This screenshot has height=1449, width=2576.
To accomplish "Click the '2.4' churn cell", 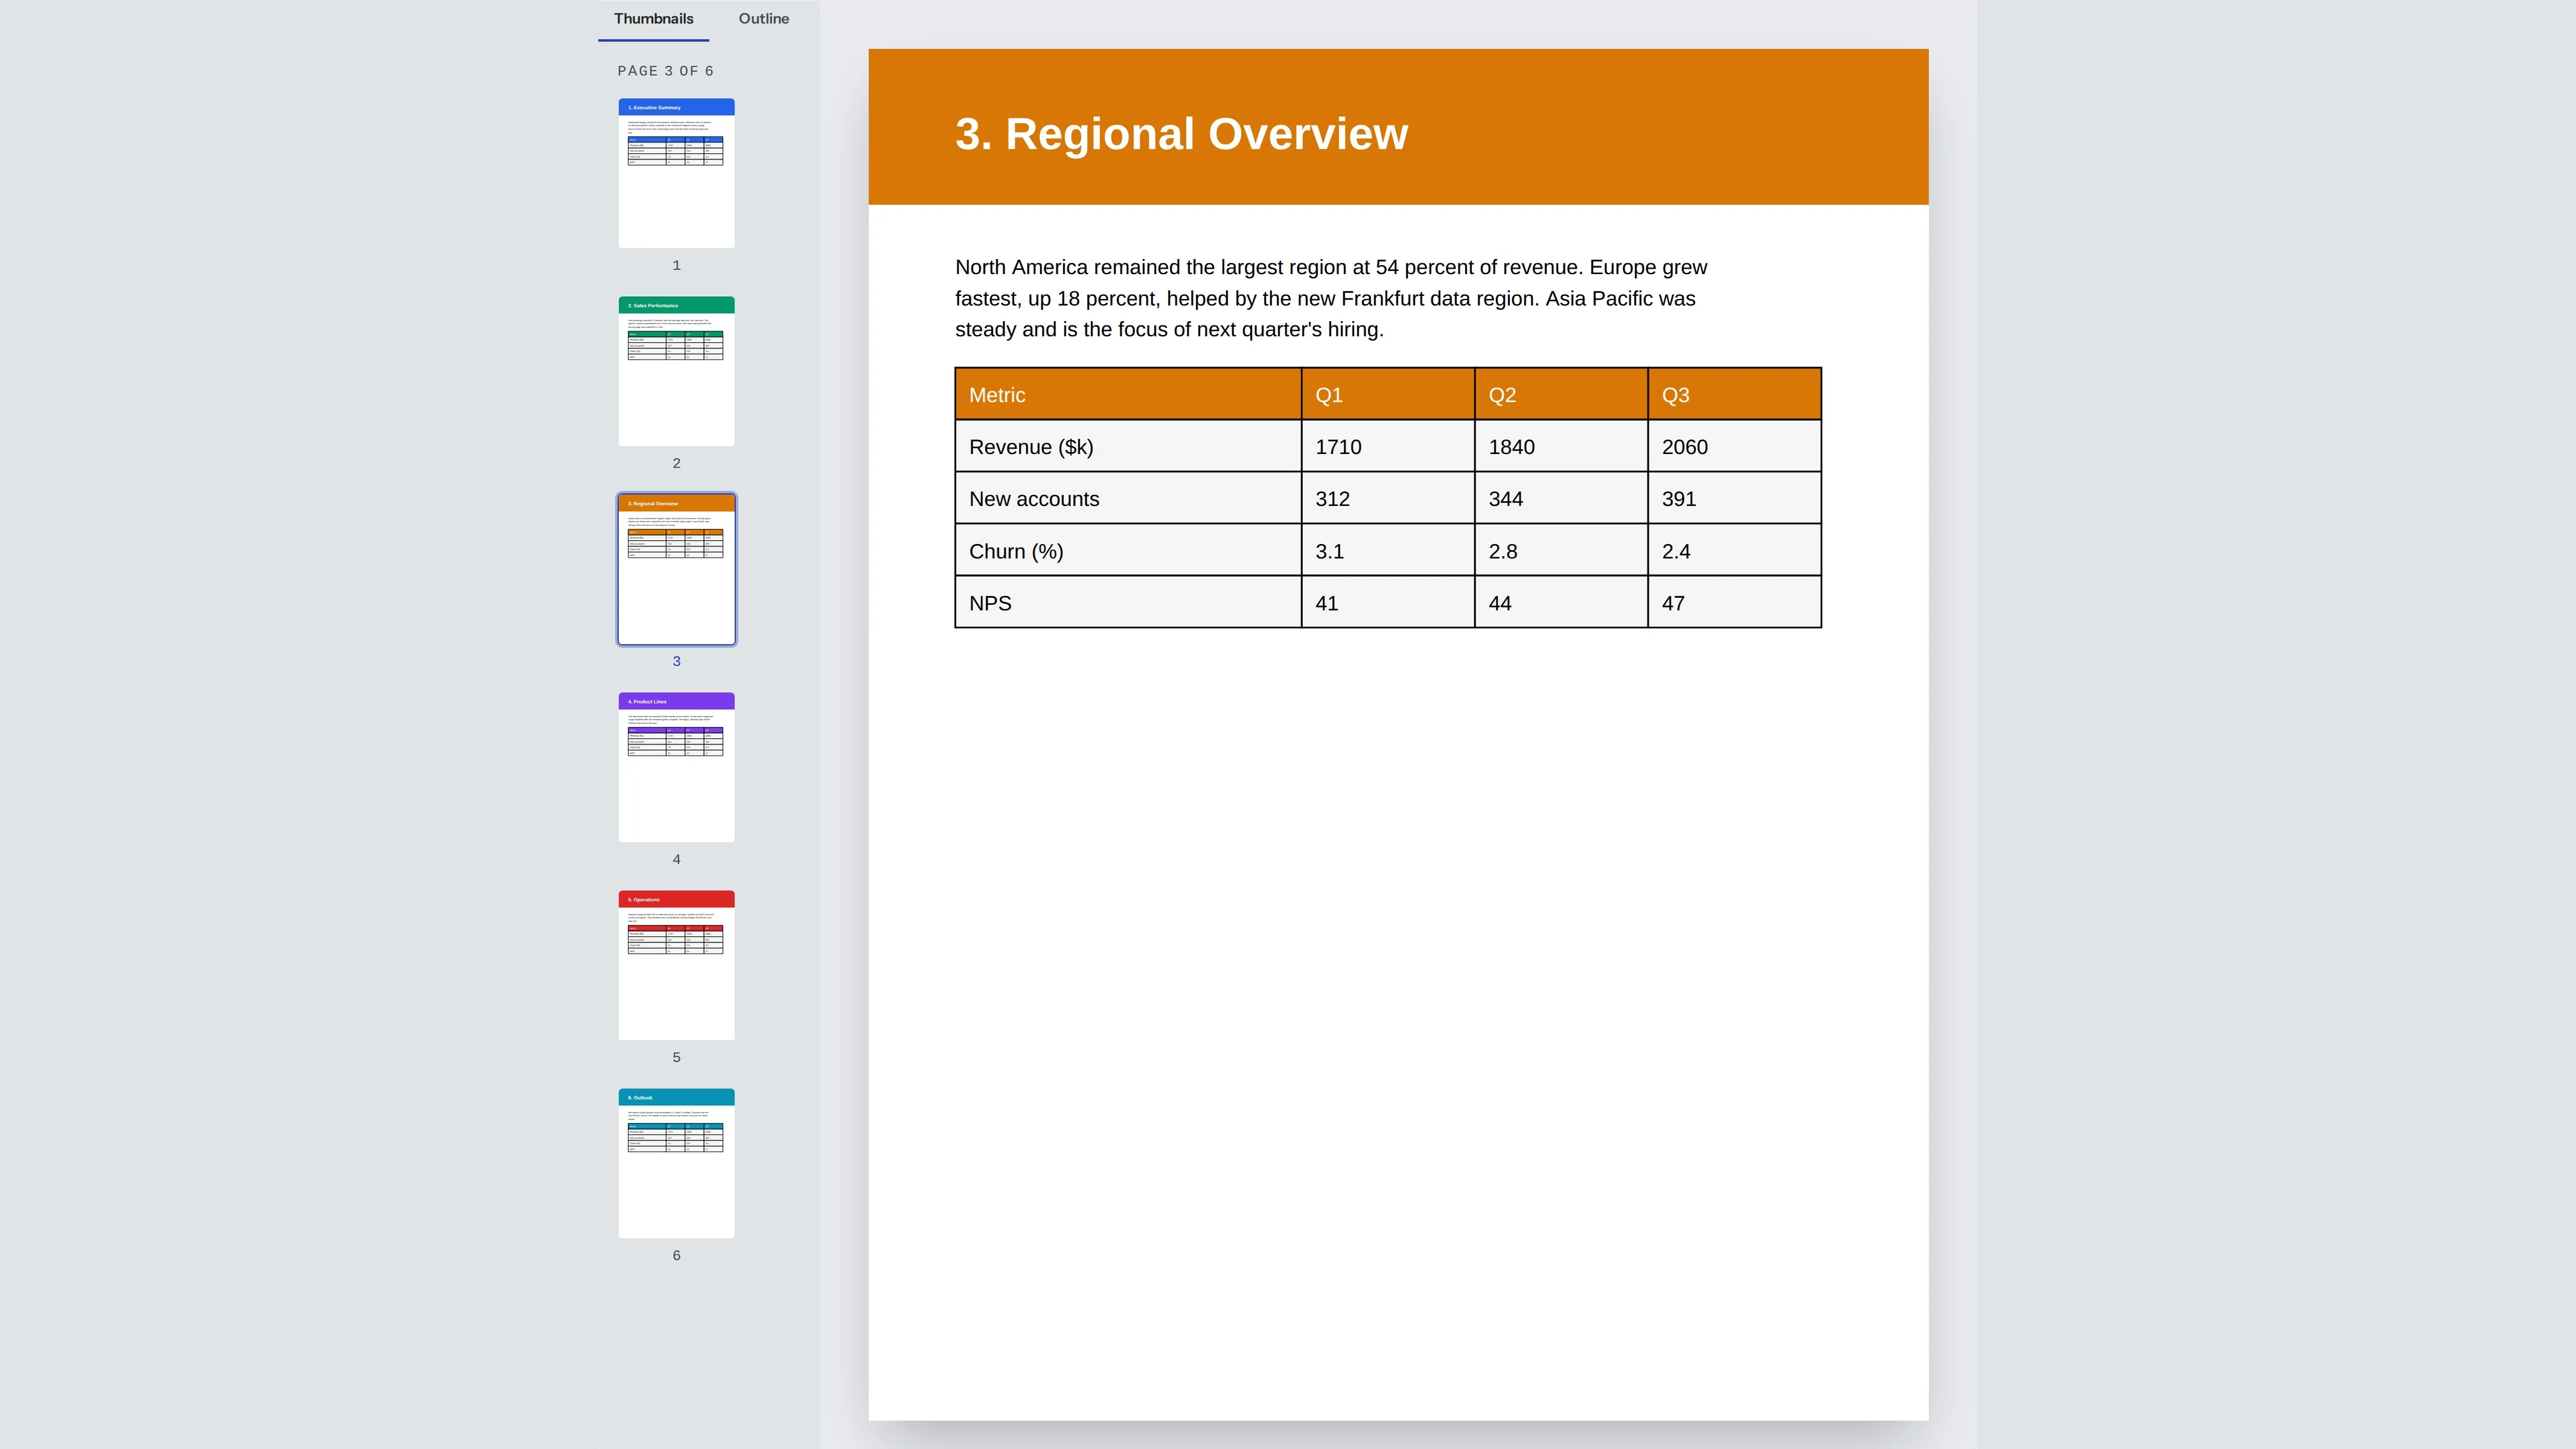I will tap(1735, 550).
